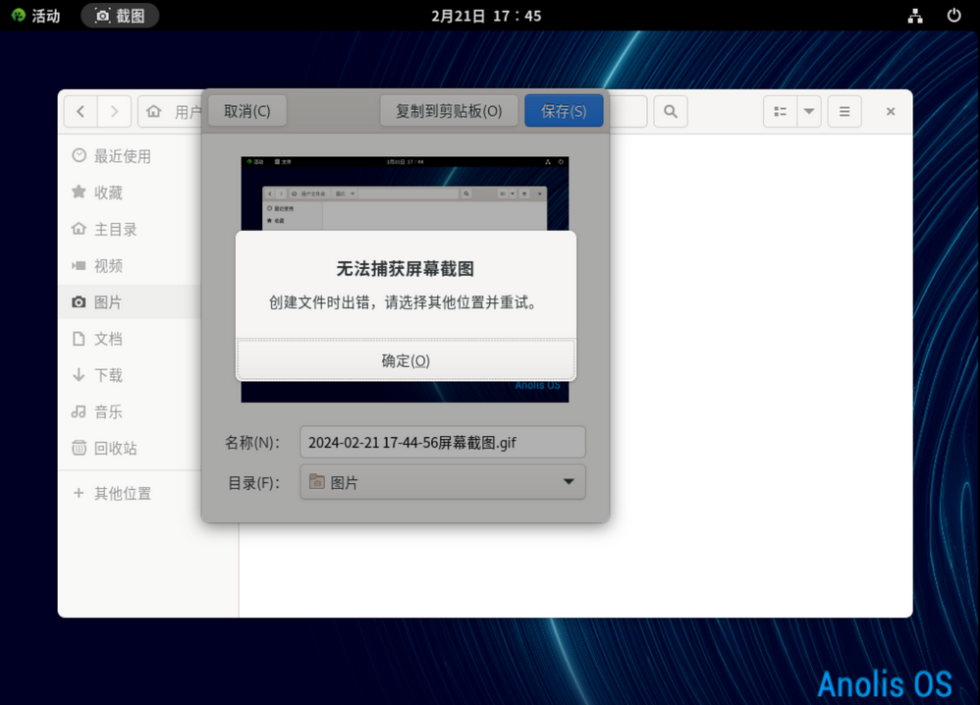The image size is (980, 705).
Task: Click the 名称 filename input field
Action: pyautogui.click(x=442, y=442)
